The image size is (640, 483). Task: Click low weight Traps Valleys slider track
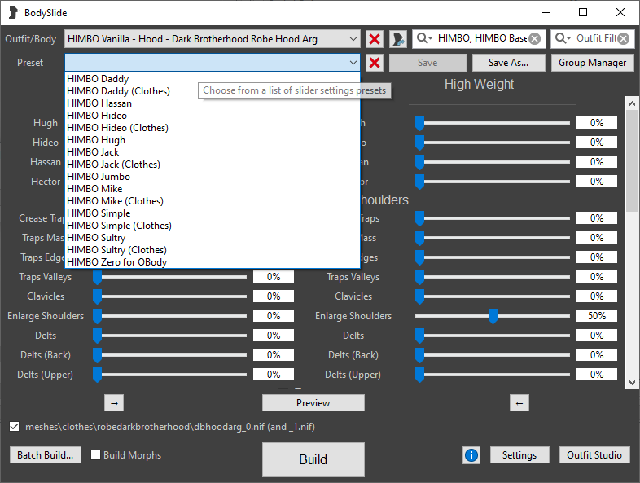172,277
